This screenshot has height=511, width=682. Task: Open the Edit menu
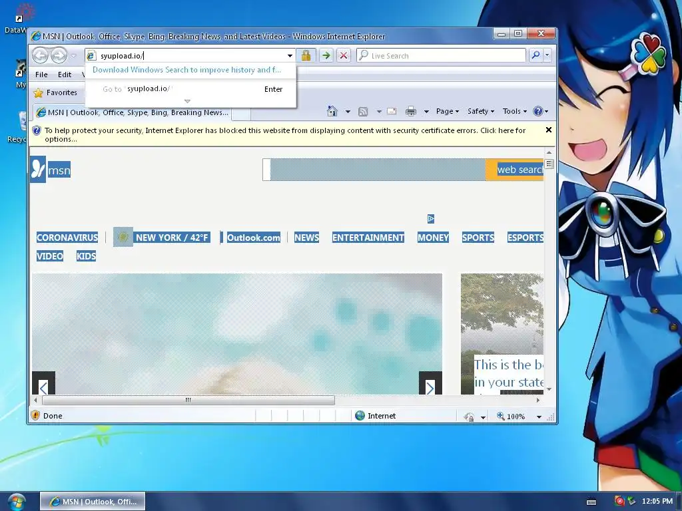[65, 75]
